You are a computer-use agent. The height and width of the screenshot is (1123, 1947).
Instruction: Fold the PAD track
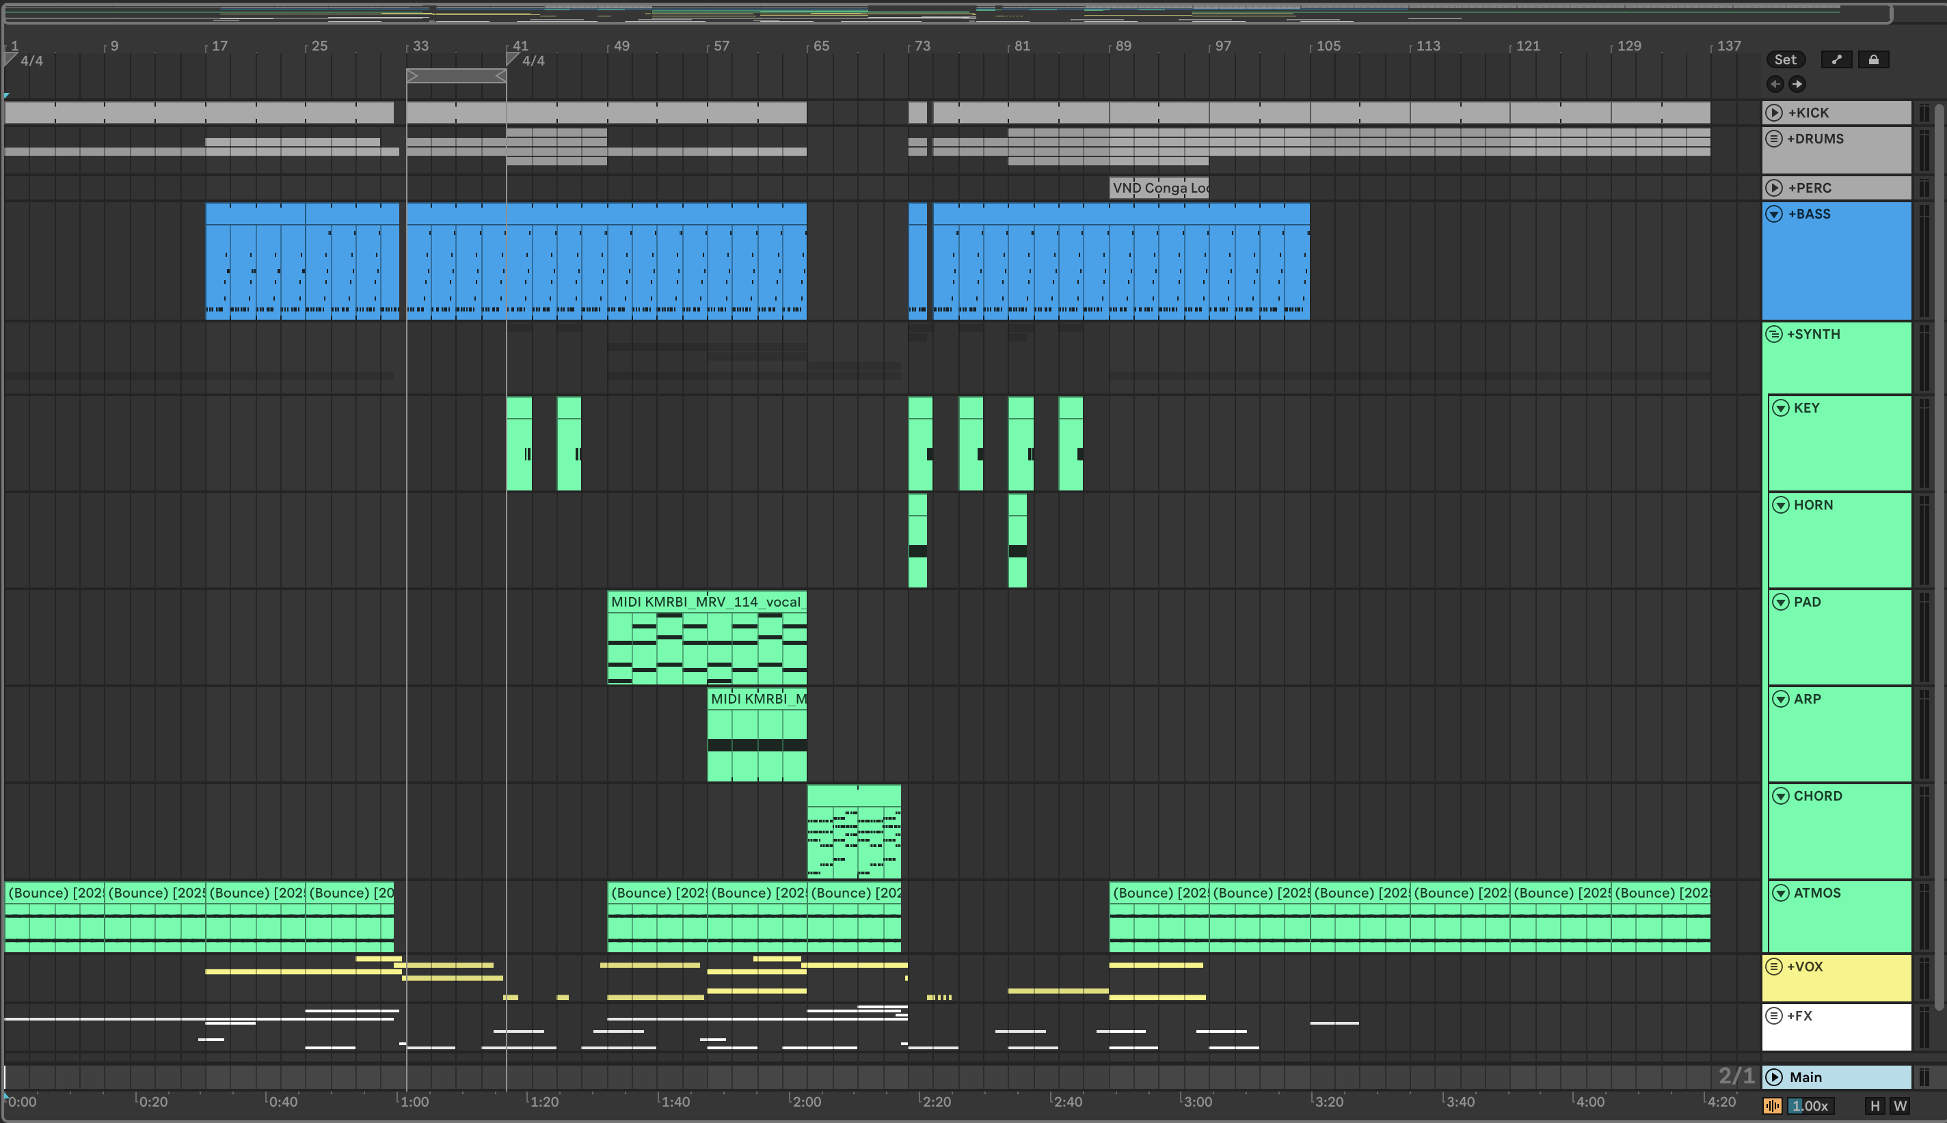pyautogui.click(x=1780, y=602)
